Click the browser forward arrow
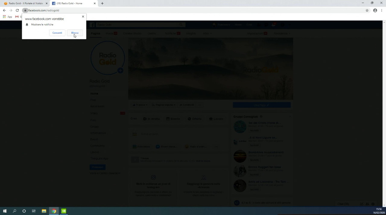This screenshot has width=386, height=215. point(11,10)
